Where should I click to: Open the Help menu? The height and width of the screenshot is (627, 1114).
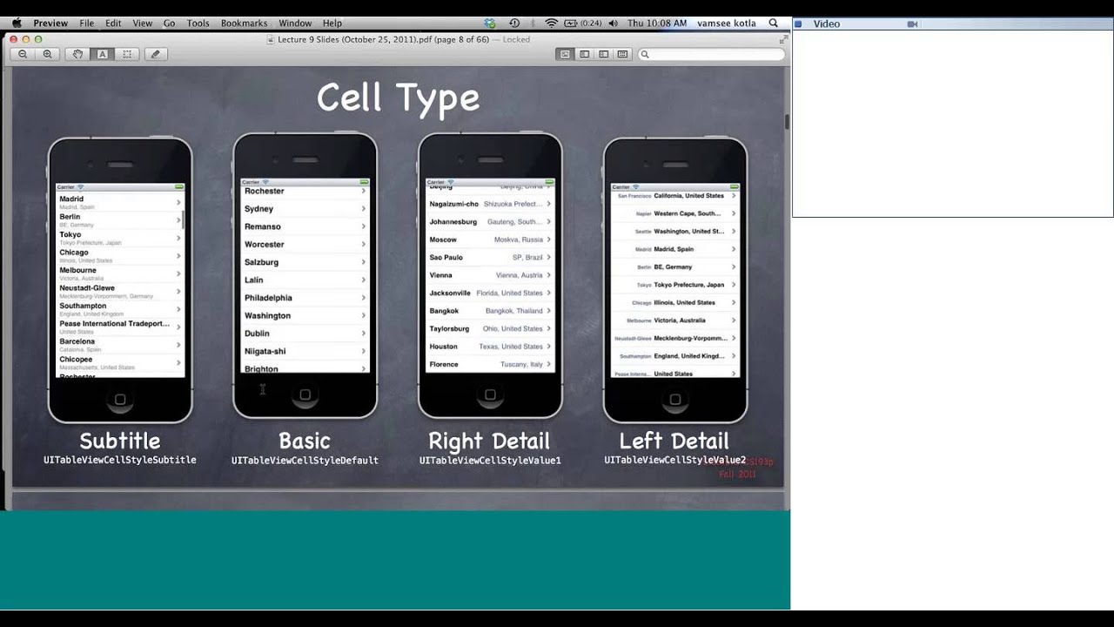pyautogui.click(x=332, y=24)
